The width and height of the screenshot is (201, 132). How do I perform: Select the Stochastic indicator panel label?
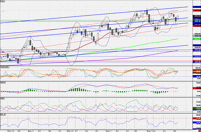pyautogui.click(x=4, y=67)
